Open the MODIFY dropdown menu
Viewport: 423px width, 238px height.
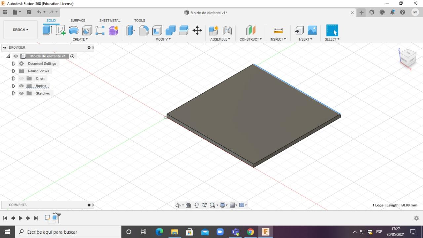[163, 39]
